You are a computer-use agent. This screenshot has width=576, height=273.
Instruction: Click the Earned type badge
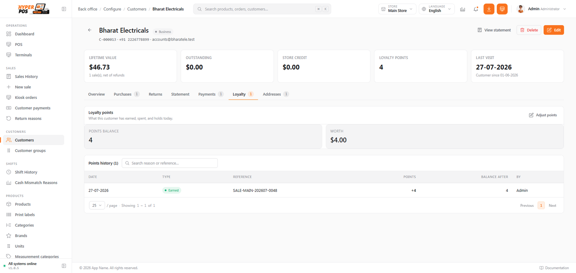[x=171, y=190]
